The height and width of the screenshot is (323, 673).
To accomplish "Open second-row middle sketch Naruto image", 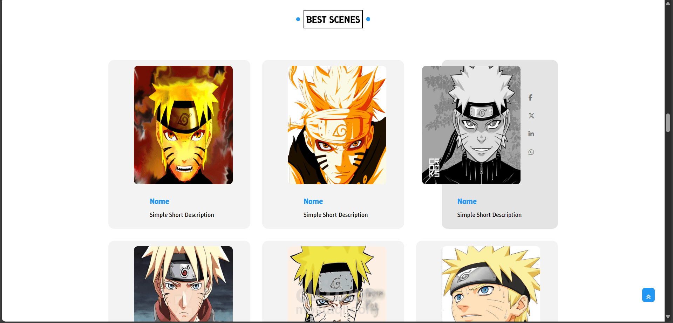I will click(x=337, y=284).
